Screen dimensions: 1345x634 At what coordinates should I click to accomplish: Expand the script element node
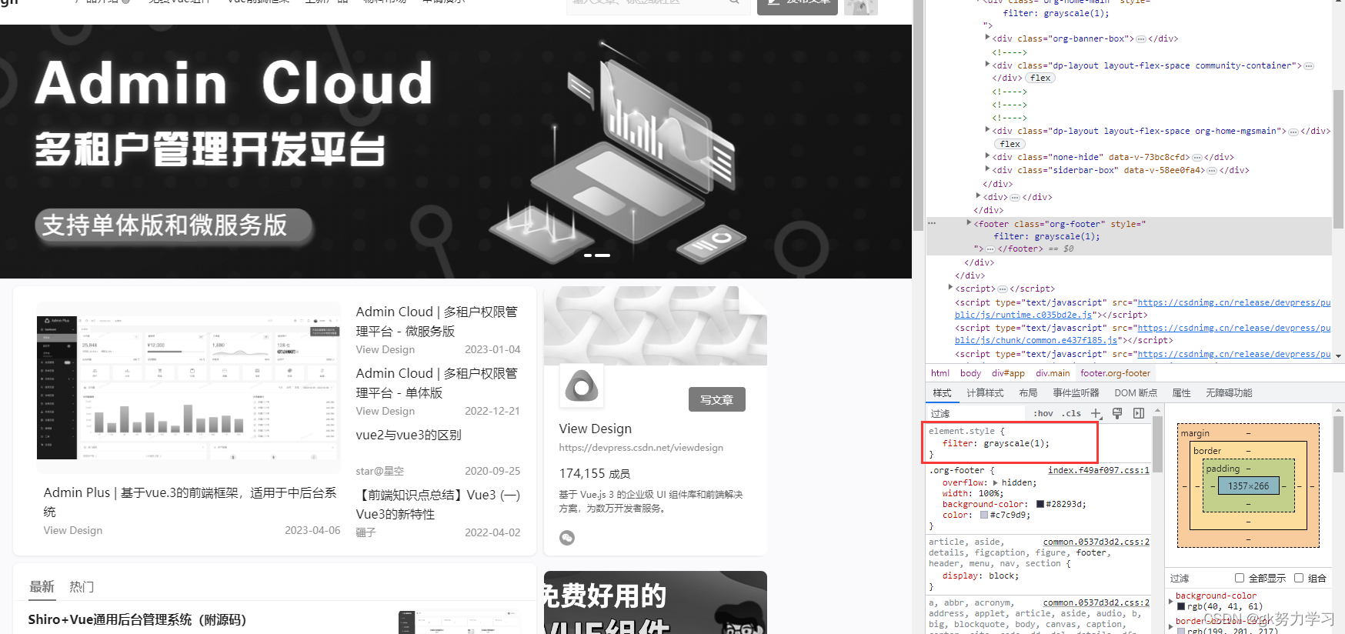pos(950,288)
